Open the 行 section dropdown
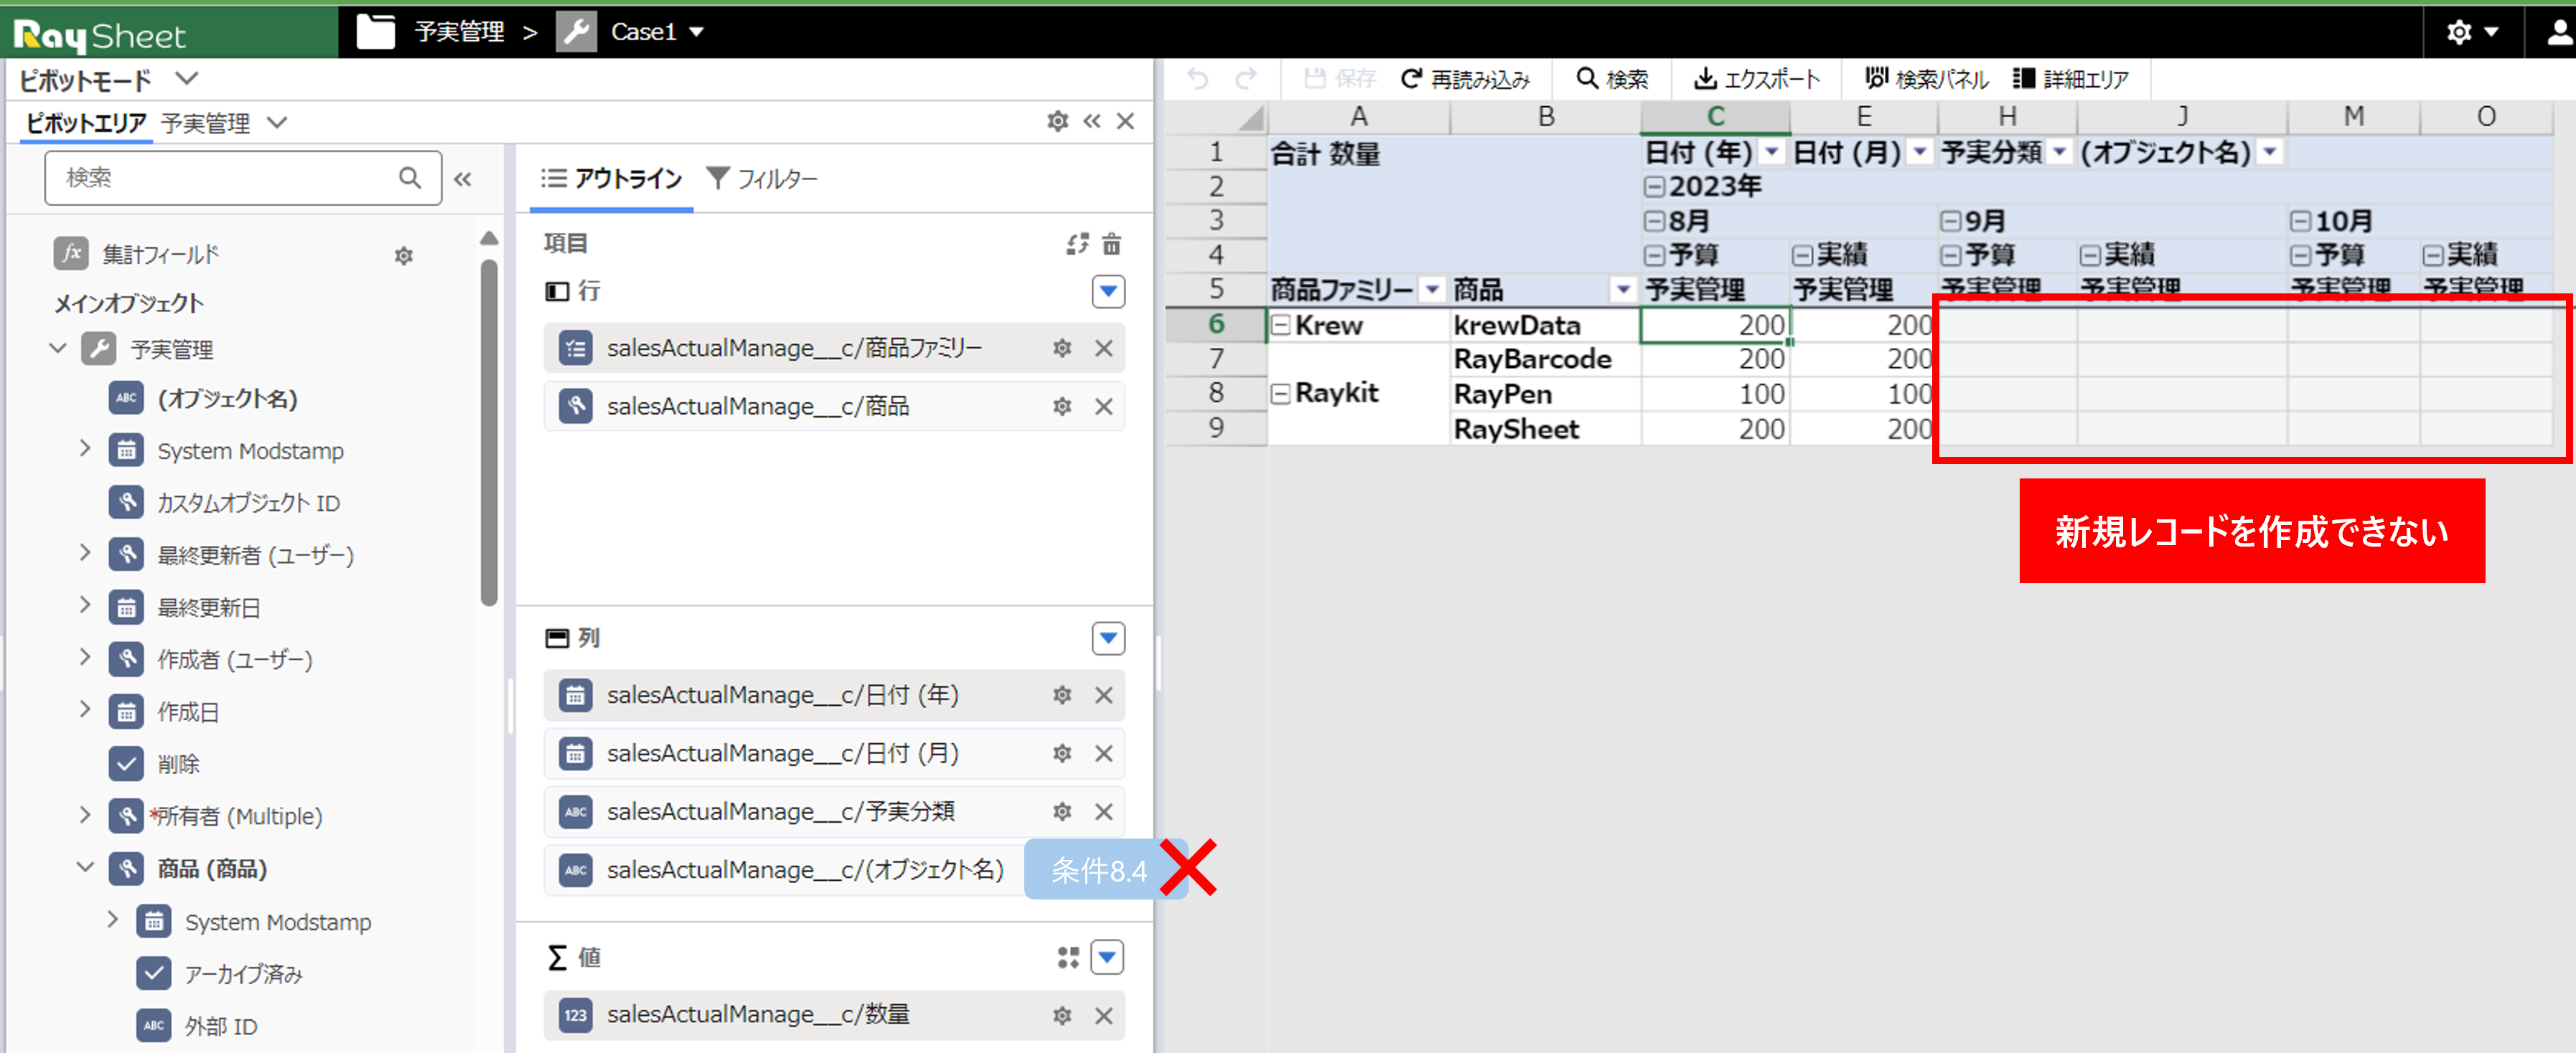This screenshot has height=1053, width=2576. [1108, 292]
